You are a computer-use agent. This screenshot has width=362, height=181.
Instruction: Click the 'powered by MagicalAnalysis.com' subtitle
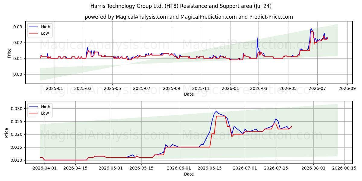(126, 17)
